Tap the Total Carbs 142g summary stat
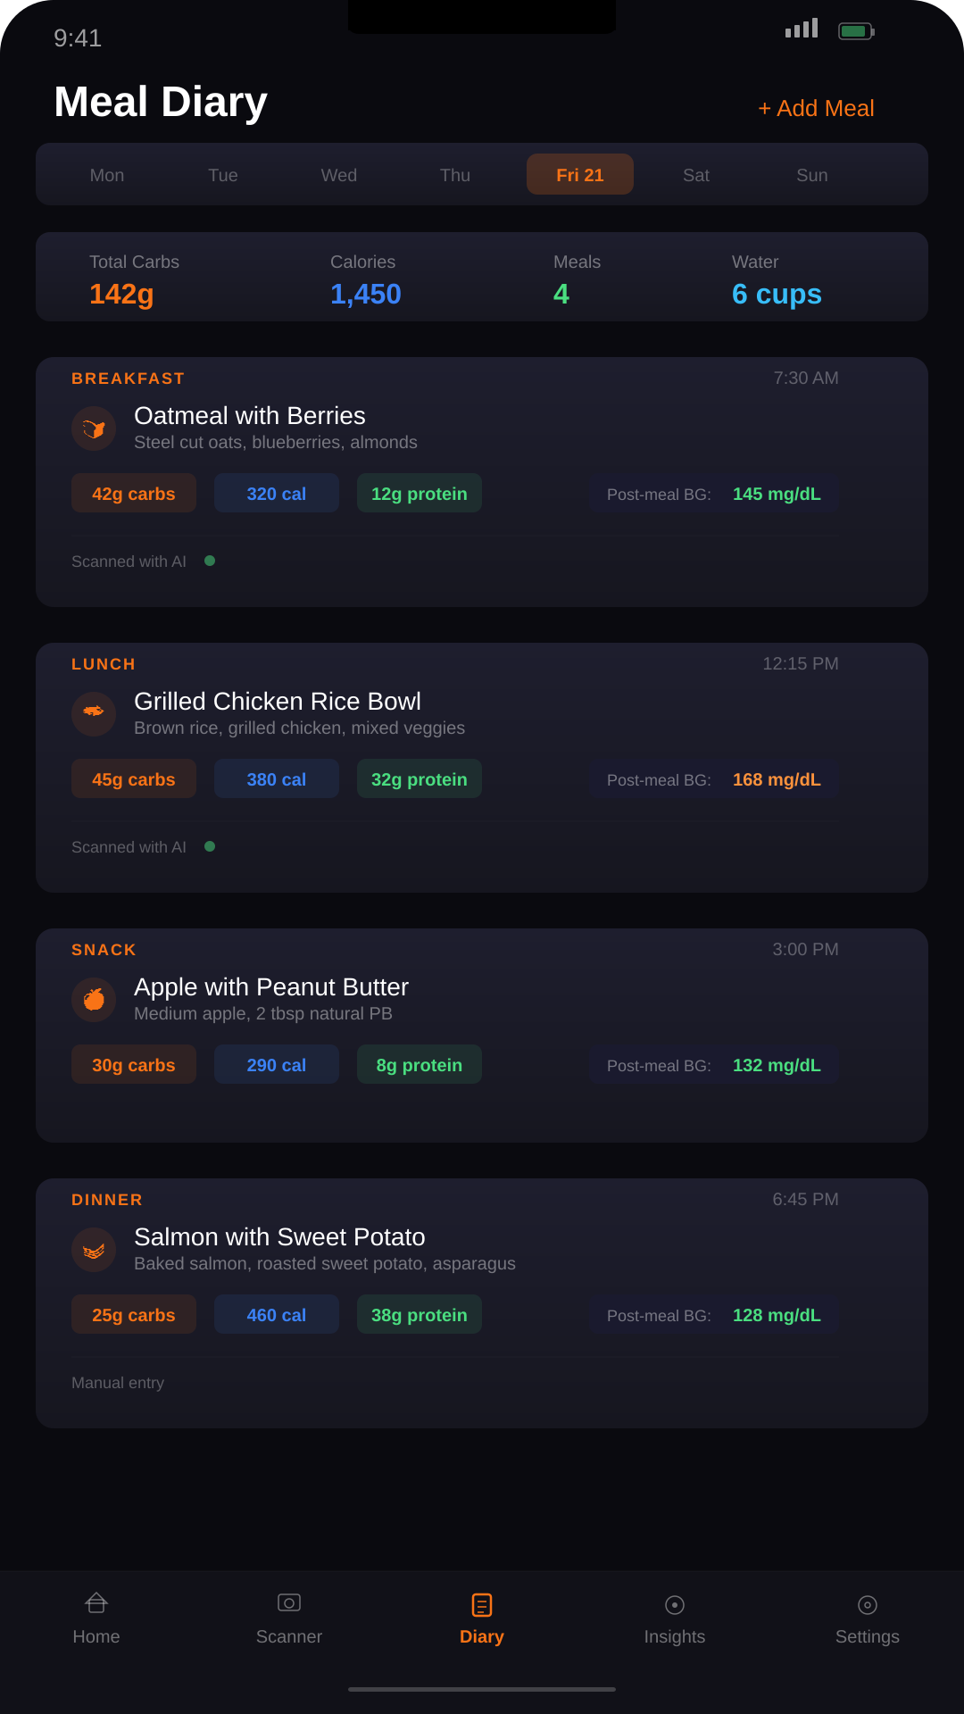This screenshot has height=1714, width=964. point(134,280)
